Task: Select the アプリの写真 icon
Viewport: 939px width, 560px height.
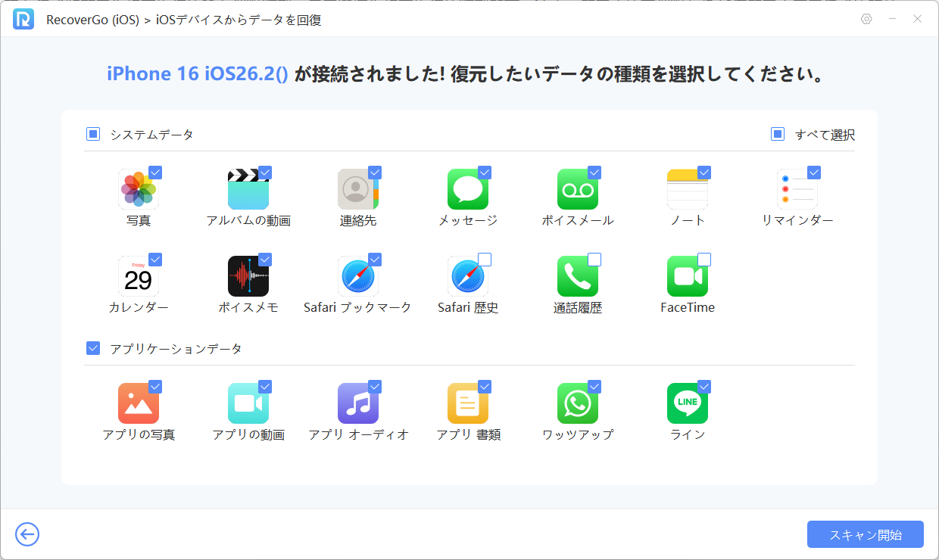Action: 139,403
